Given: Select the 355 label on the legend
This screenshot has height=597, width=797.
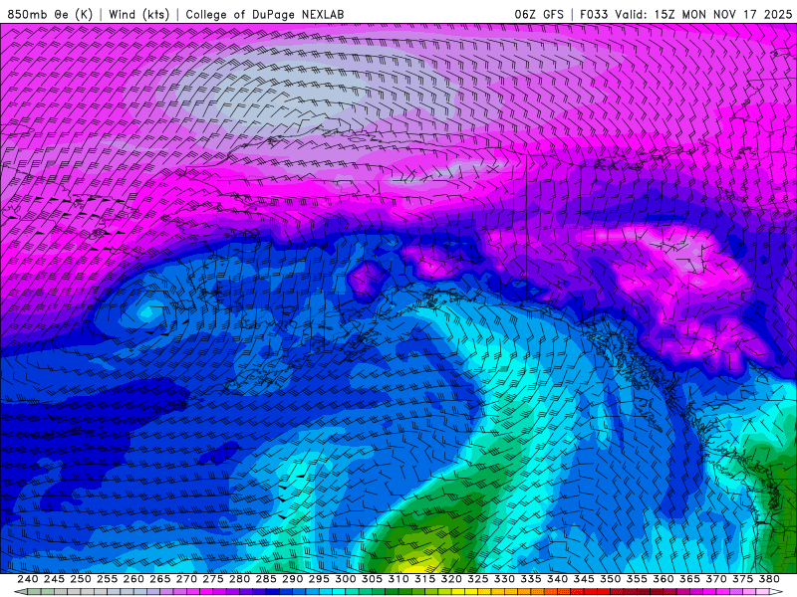Looking at the screenshot, I should [x=637, y=579].
